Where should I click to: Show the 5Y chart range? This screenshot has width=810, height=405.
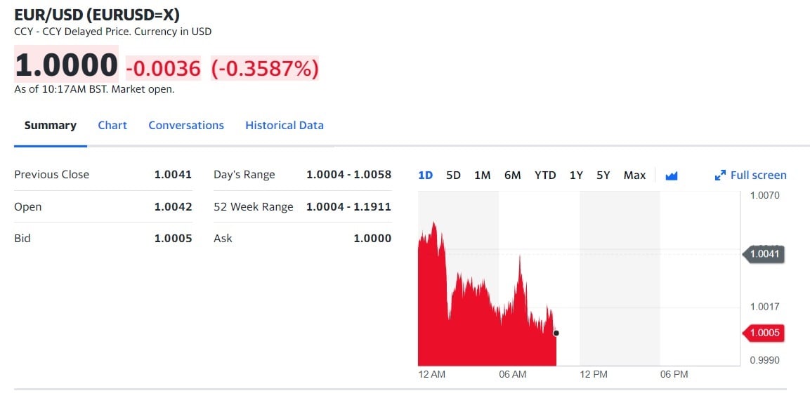[603, 175]
